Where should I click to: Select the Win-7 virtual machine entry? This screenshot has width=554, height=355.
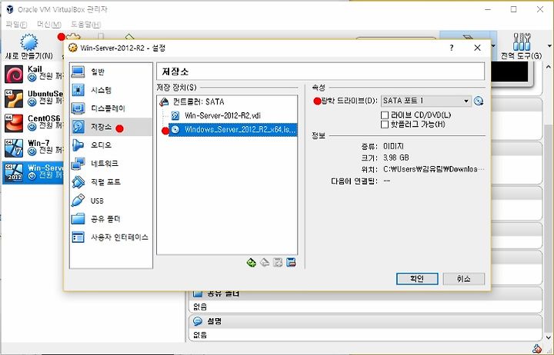point(32,148)
